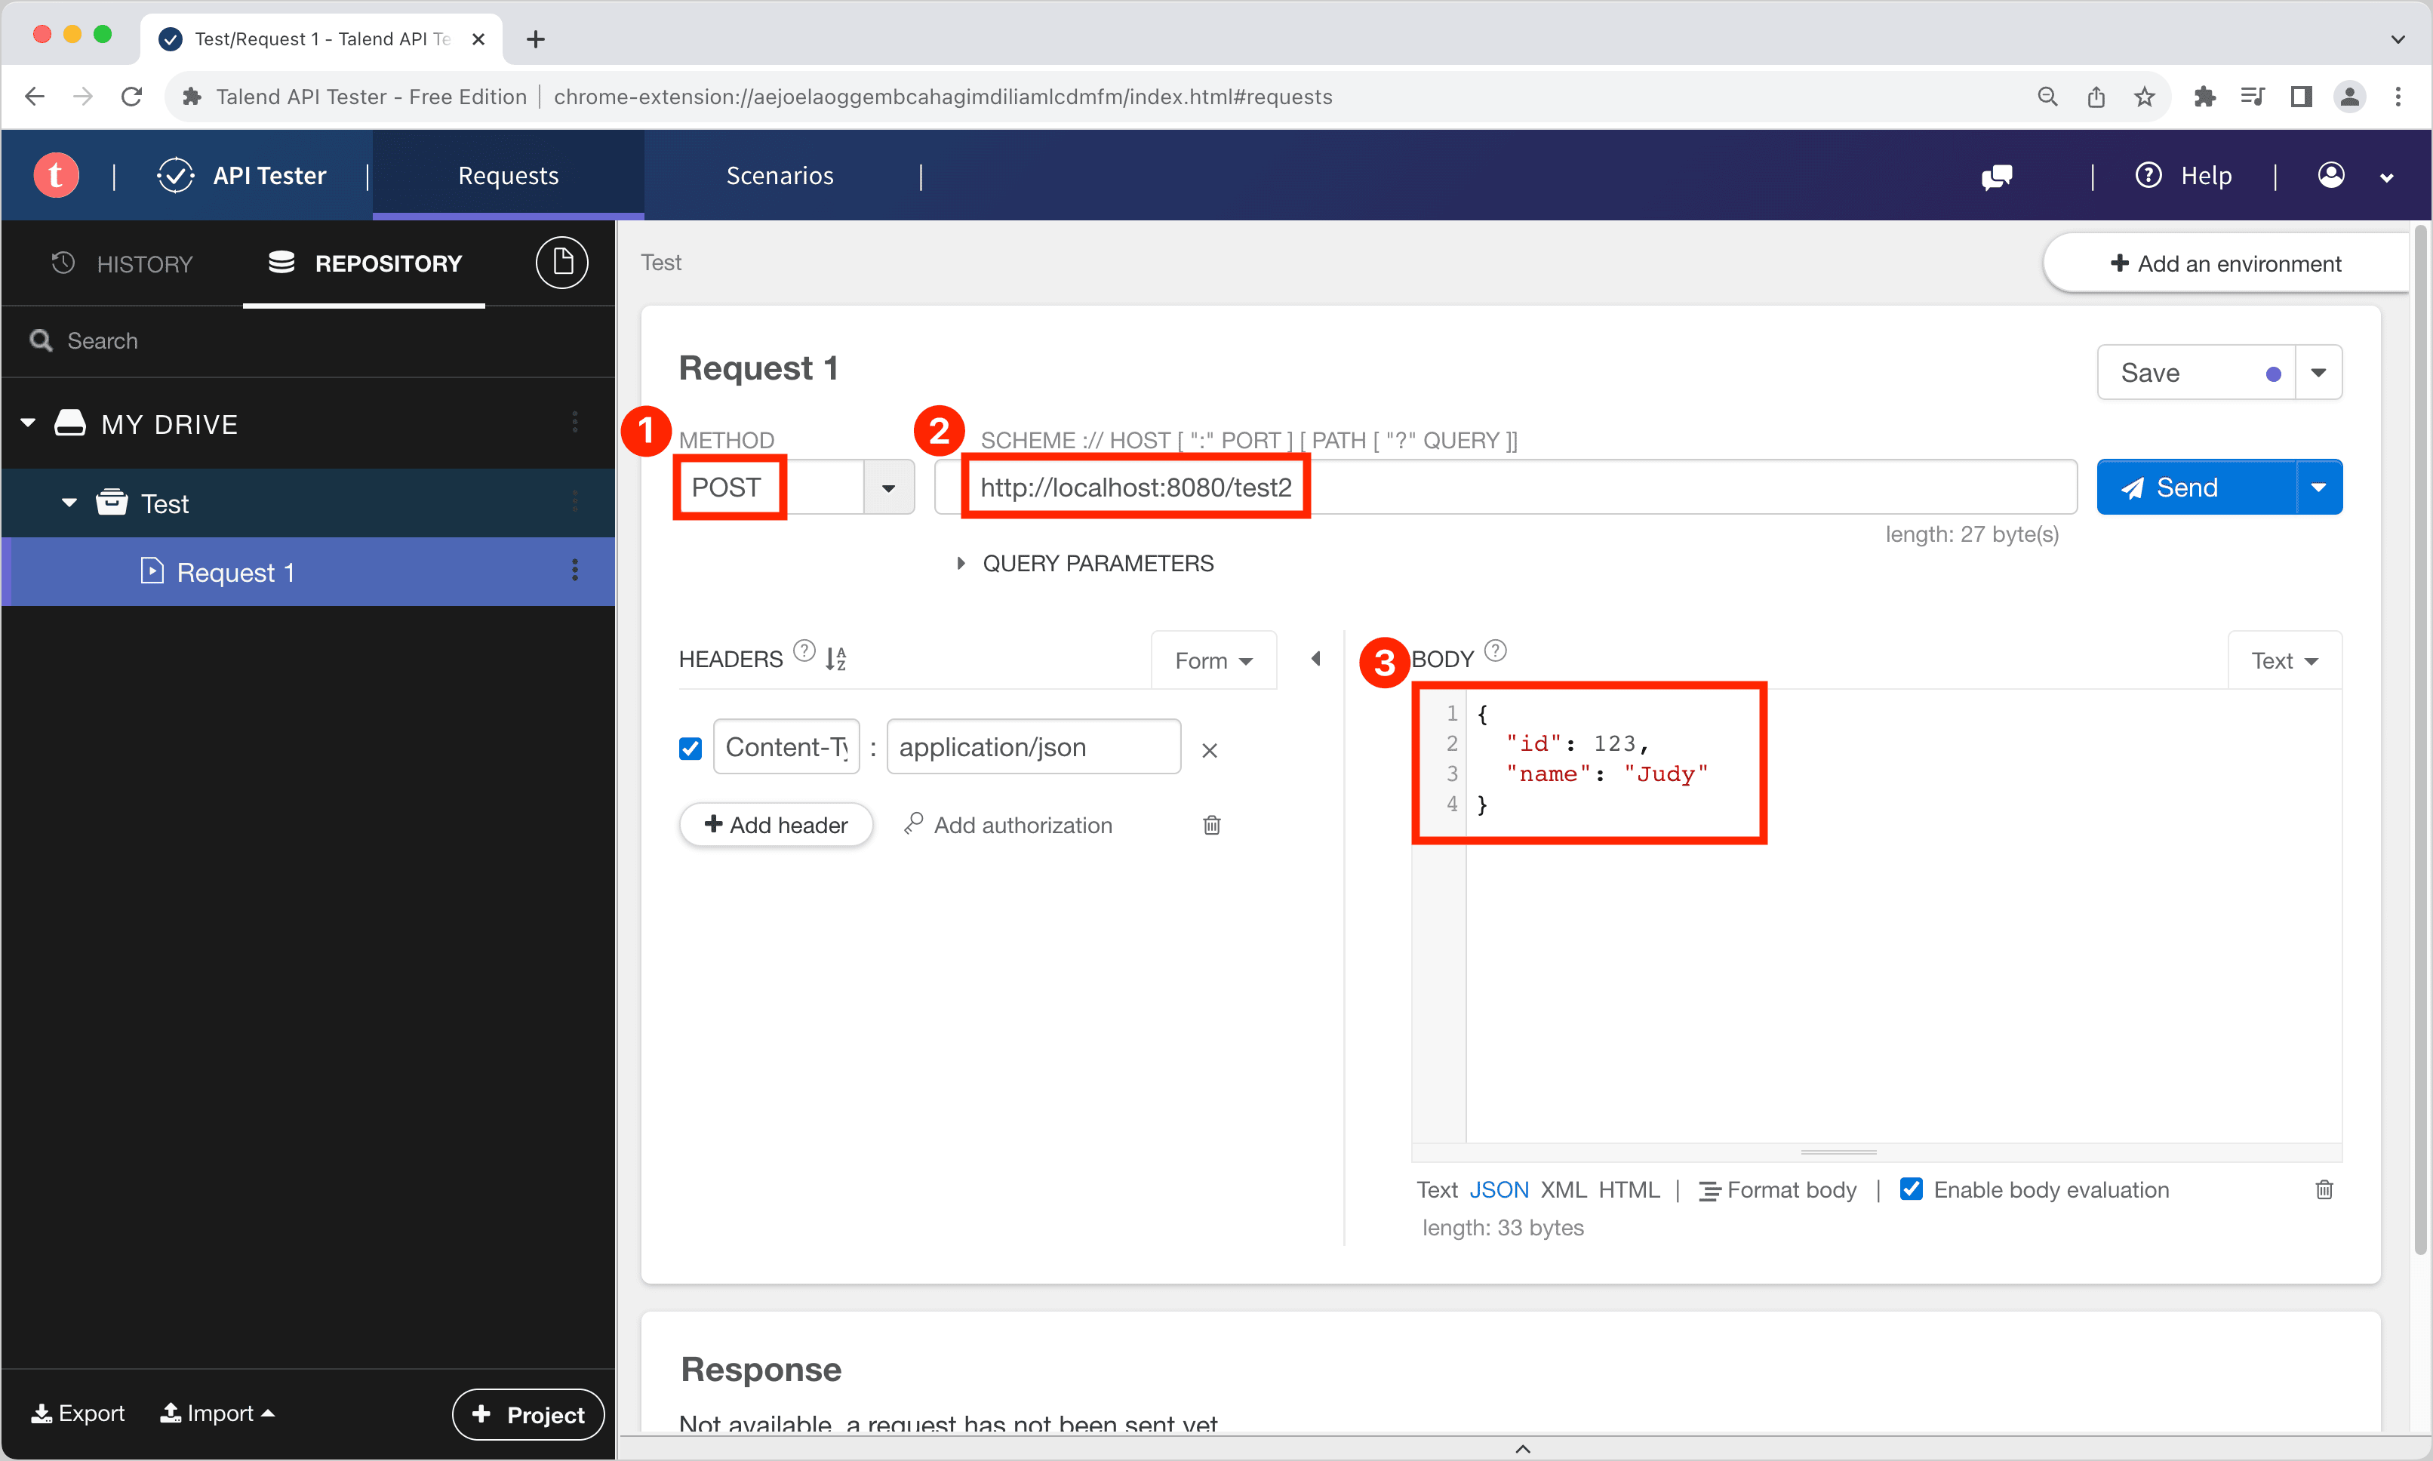Open the HTTP method dropdown
The height and width of the screenshot is (1461, 2433).
tap(889, 488)
